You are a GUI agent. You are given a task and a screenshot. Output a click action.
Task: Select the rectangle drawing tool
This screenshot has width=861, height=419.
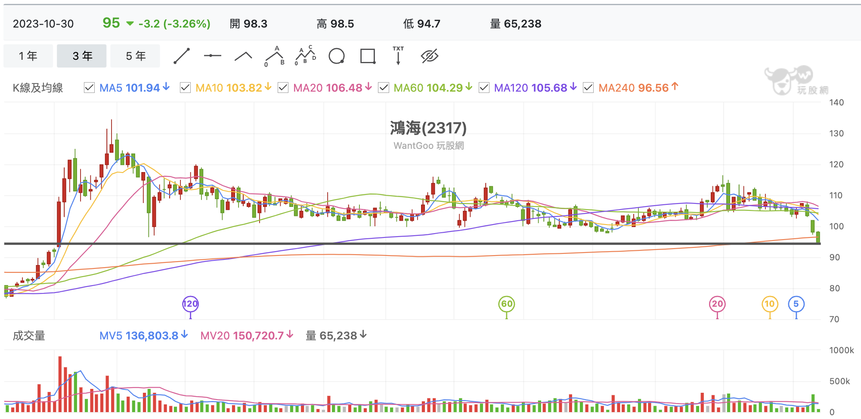click(368, 56)
